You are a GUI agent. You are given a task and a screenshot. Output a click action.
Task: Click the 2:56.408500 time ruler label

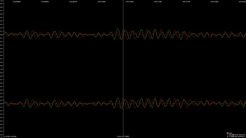[17, 1]
